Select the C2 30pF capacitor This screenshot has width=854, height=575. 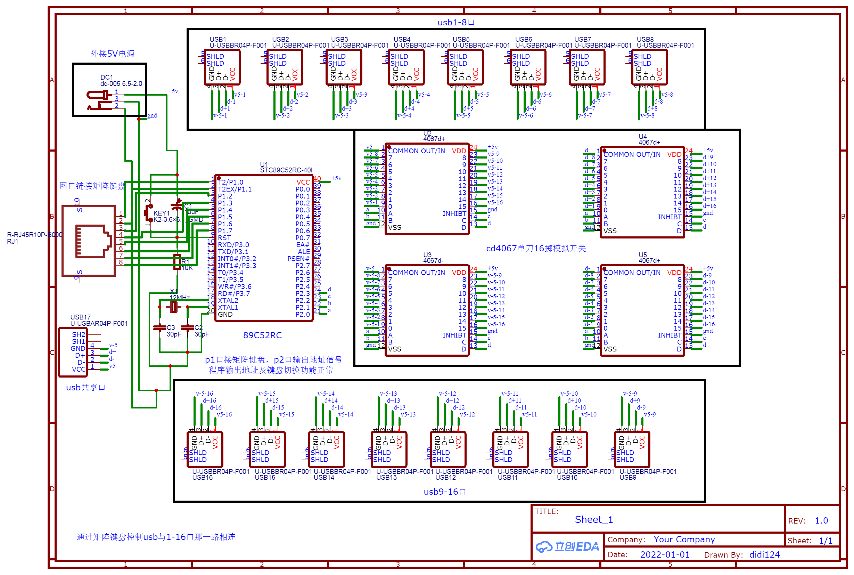[x=188, y=327]
